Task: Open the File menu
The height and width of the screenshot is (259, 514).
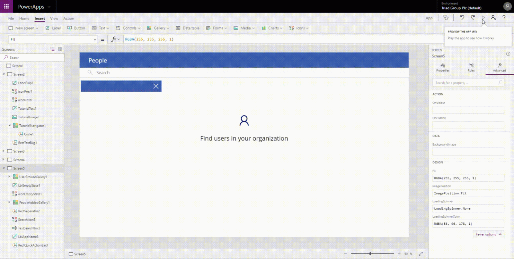Action: pyautogui.click(x=11, y=19)
